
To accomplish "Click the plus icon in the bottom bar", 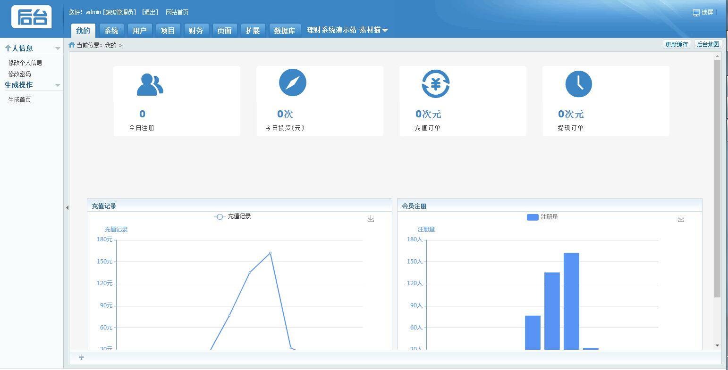I will 81,357.
